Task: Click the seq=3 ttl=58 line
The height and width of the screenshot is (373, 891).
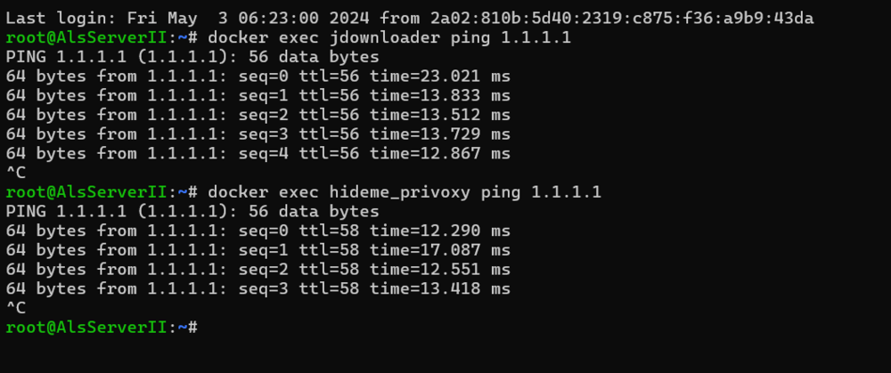Action: click(258, 288)
